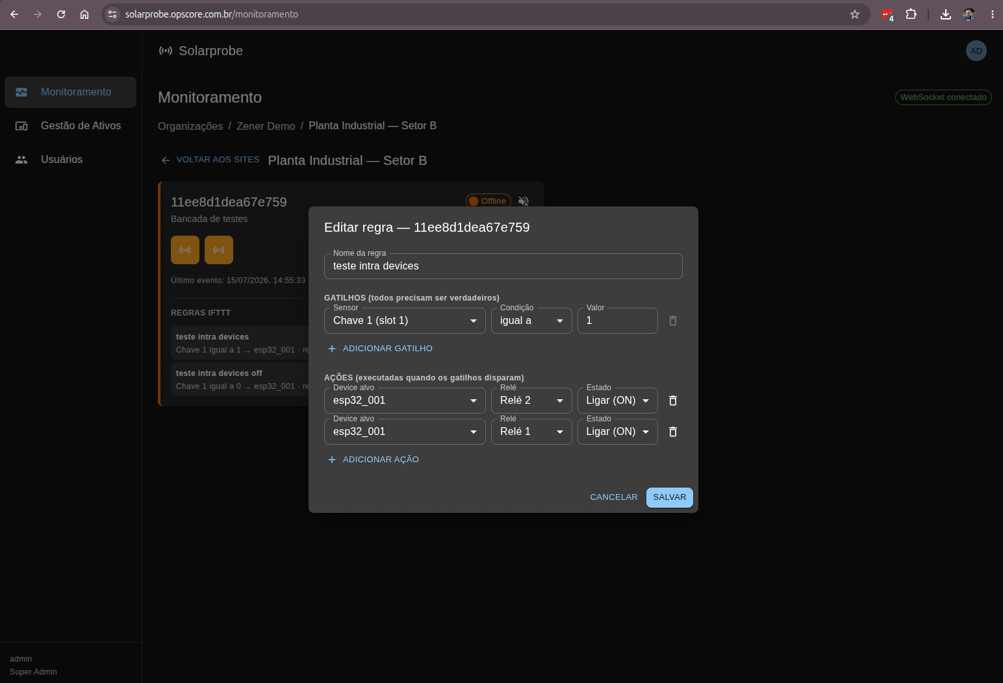Delete the Relé 2 action row

click(673, 401)
